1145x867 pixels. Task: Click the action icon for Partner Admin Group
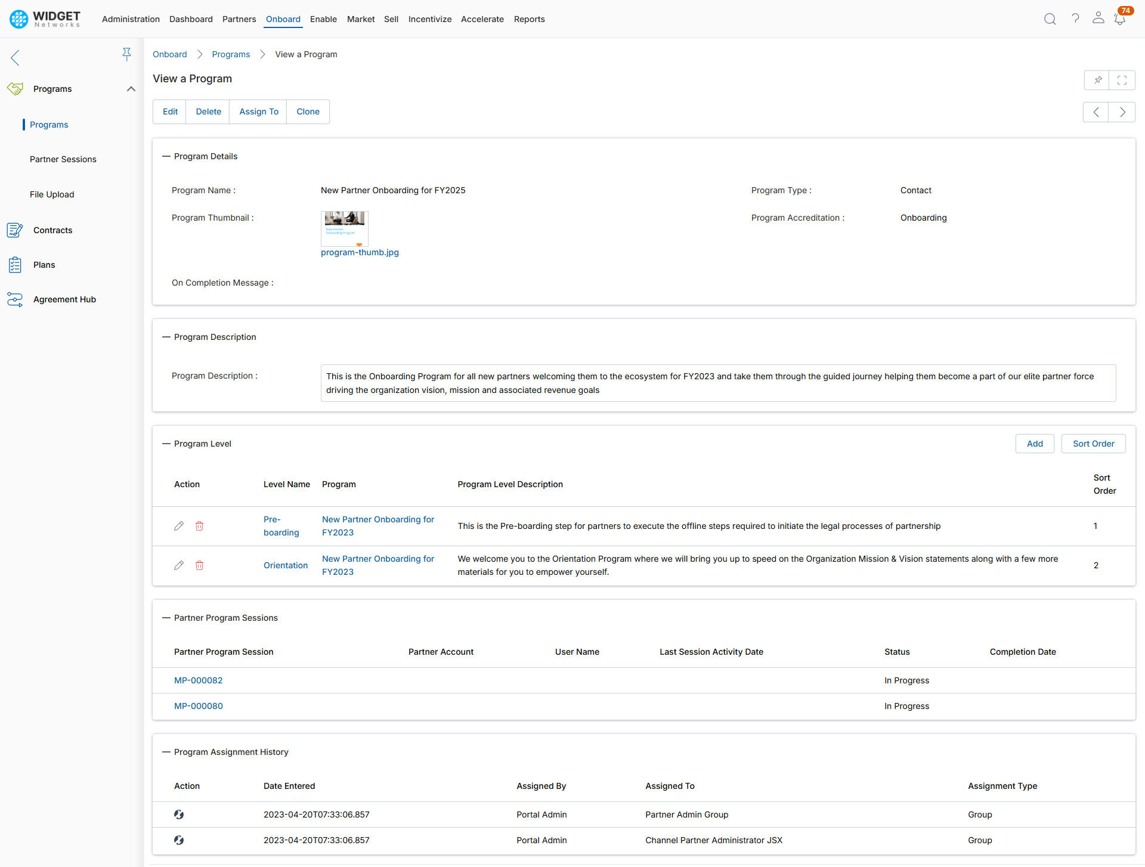179,815
